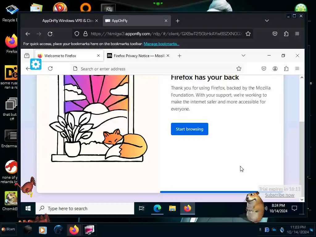The width and height of the screenshot is (316, 237).
Task: Open the monitor app on the host taskbar
Action: 89,230
